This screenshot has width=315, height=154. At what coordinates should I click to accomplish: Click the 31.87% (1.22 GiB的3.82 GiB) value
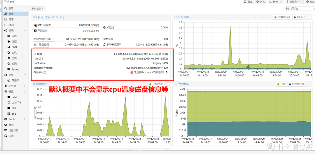(x=82, y=39)
